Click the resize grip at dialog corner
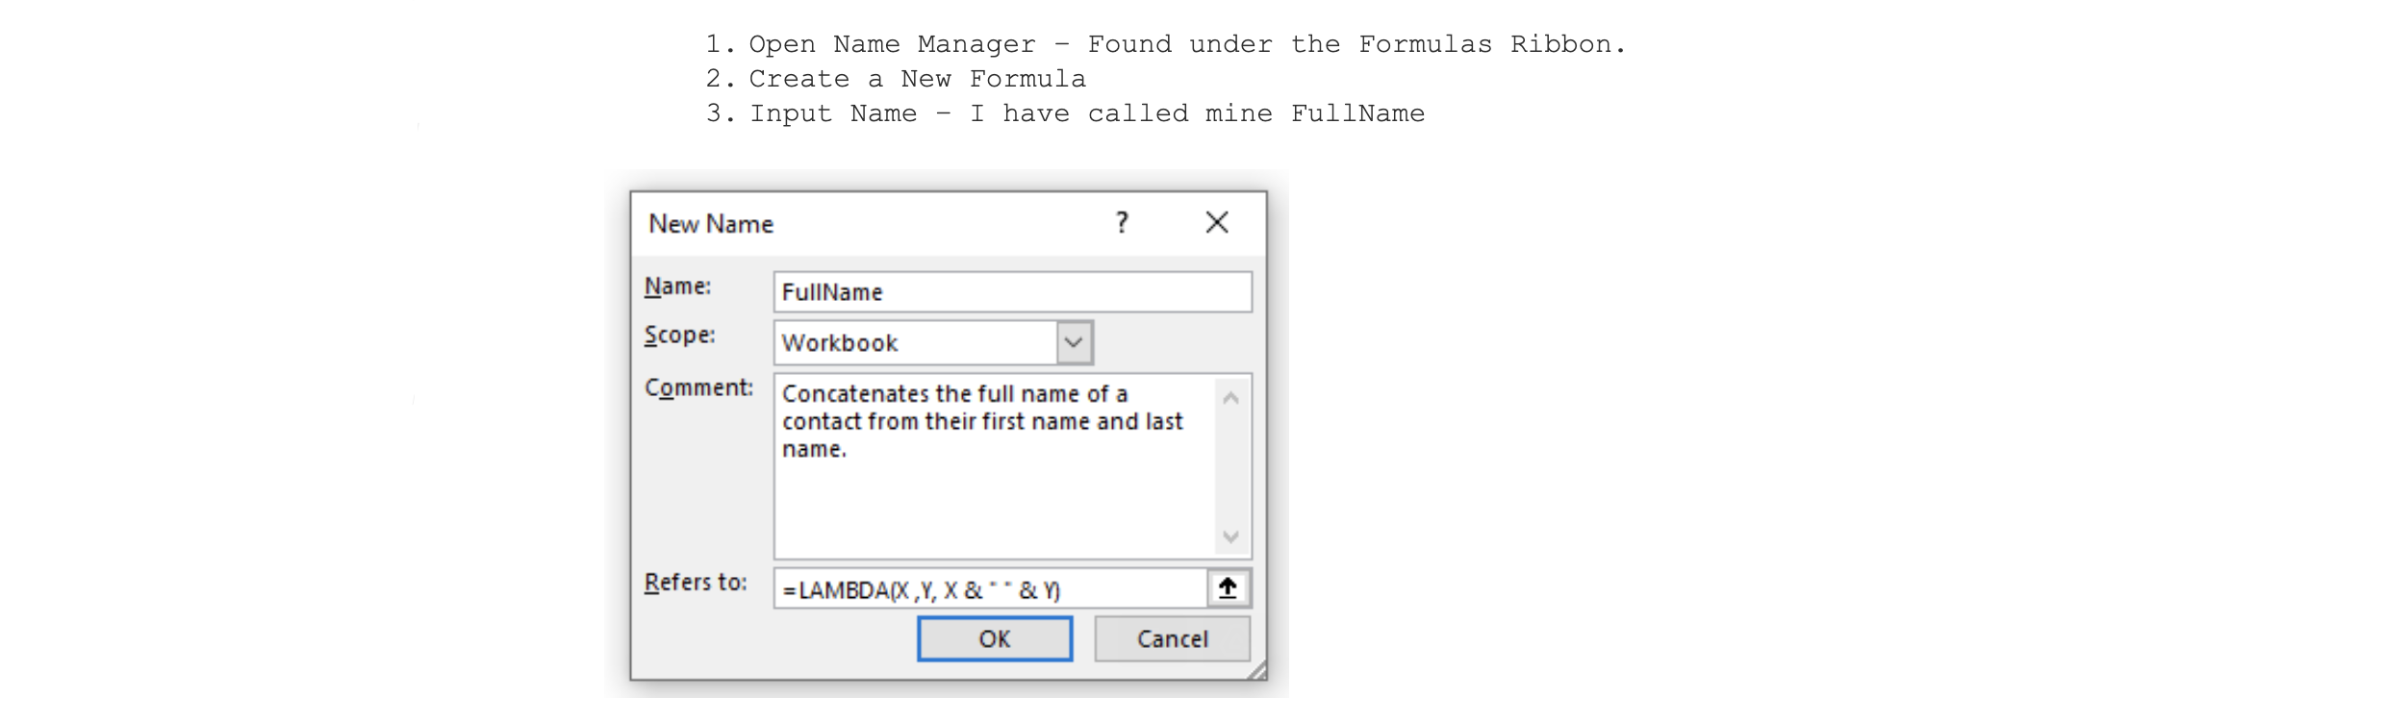Screen dimensions: 2382x723 [1257, 672]
